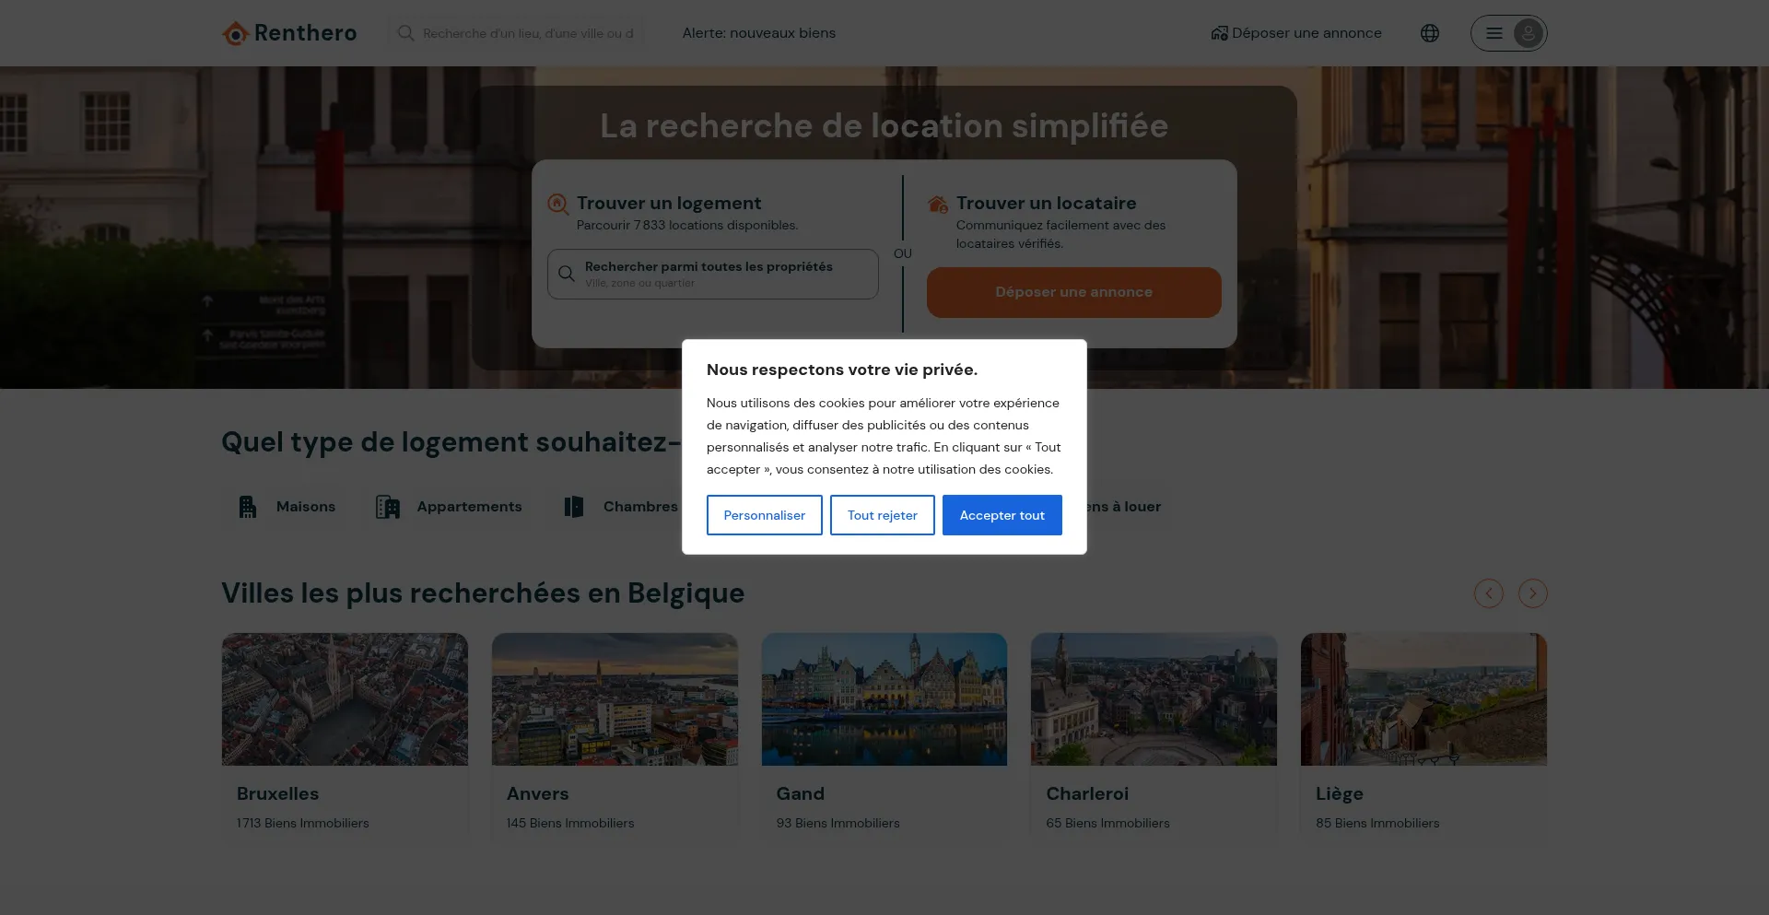Open Personnaliser cookie settings

pos(765,515)
